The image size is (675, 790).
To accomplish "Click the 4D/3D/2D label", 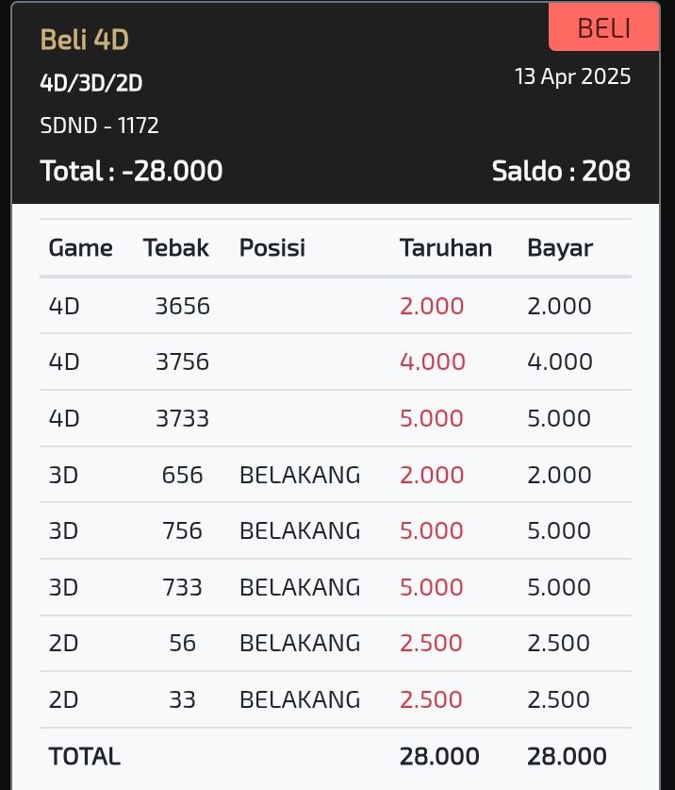I will point(91,83).
